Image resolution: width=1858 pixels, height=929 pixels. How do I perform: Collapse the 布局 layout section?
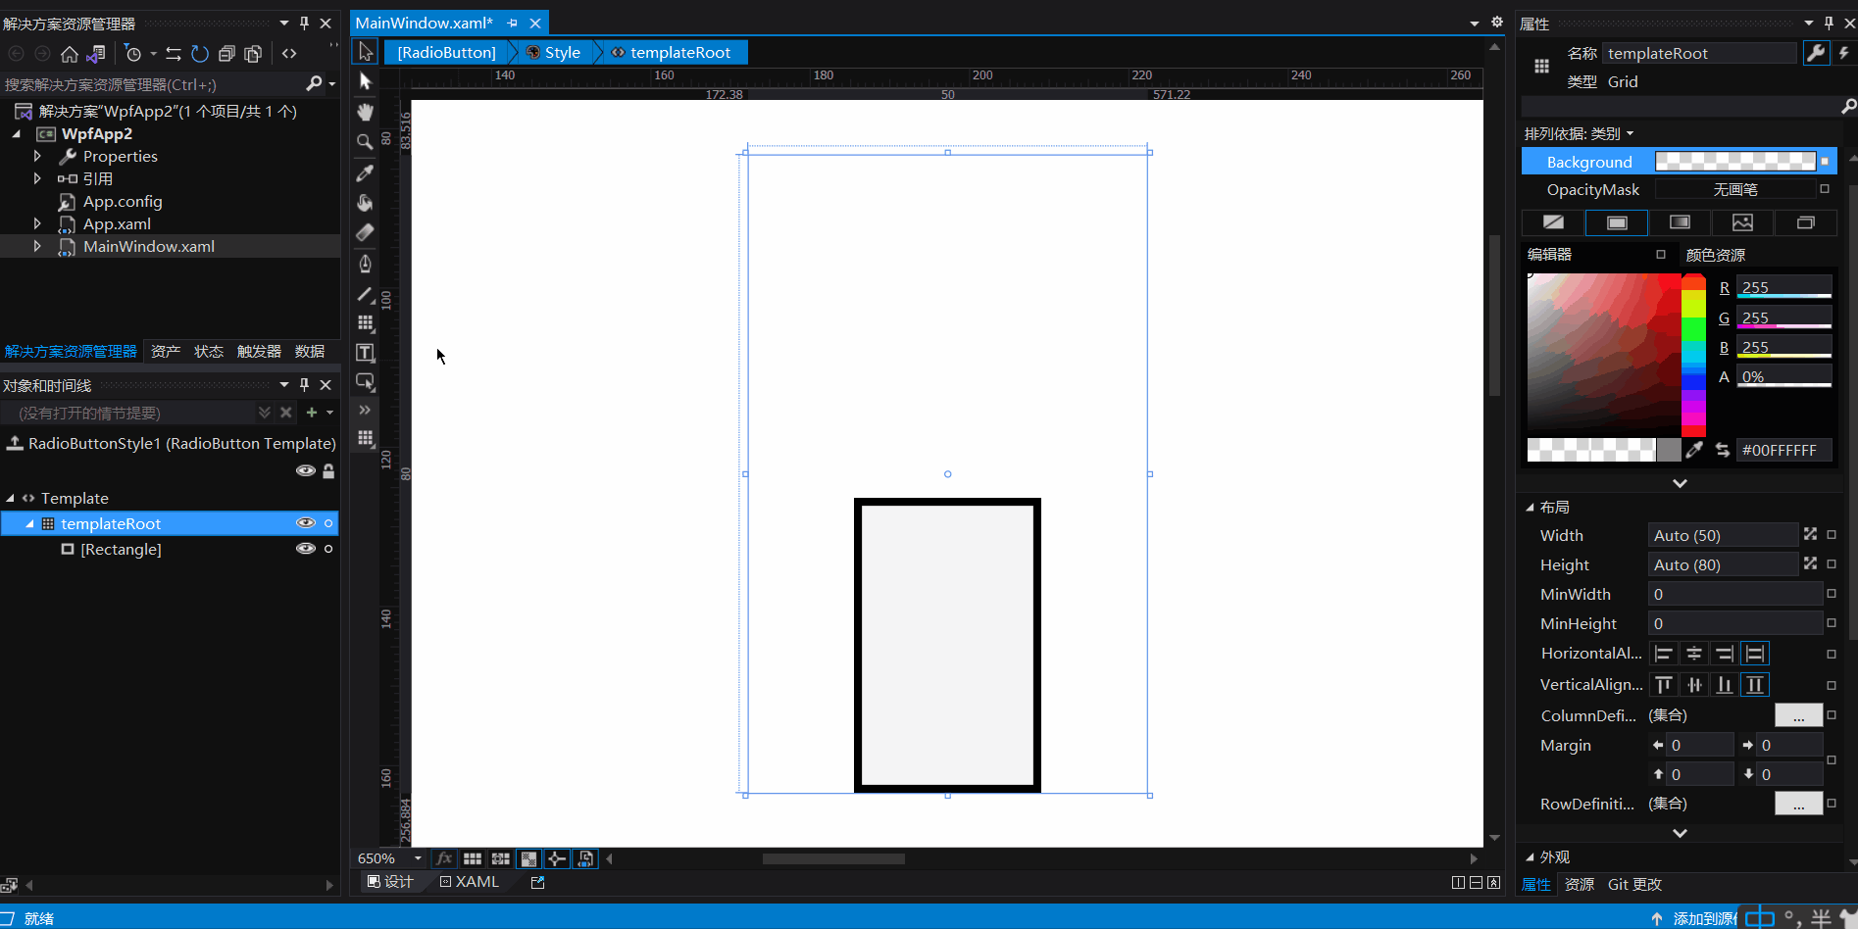(x=1530, y=507)
